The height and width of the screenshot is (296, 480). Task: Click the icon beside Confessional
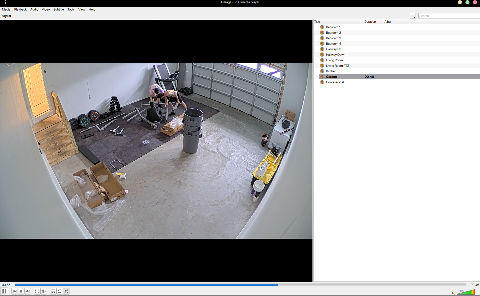click(322, 82)
